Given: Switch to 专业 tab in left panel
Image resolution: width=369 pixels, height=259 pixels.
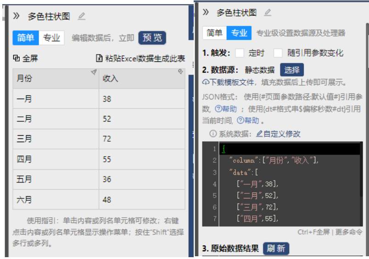Looking at the screenshot, I should (x=51, y=38).
